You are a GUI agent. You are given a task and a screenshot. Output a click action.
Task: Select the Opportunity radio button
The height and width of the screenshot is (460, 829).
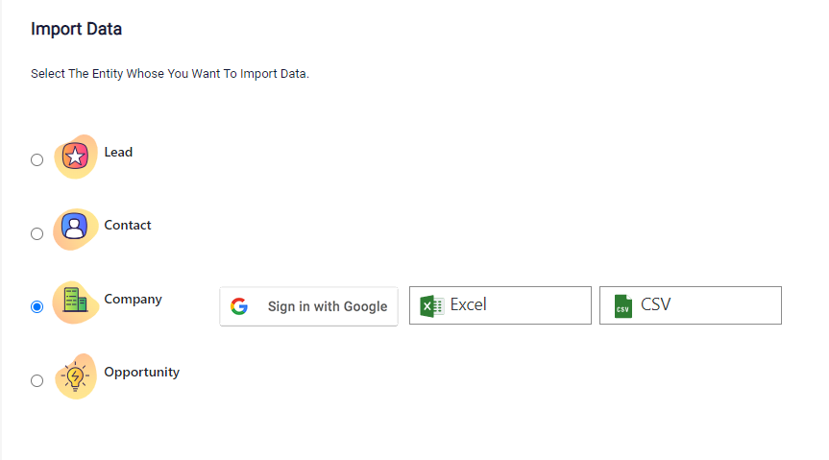(x=37, y=380)
